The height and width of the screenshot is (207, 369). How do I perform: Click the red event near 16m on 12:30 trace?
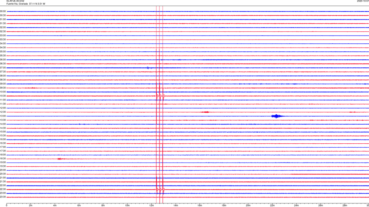(x=205, y=112)
